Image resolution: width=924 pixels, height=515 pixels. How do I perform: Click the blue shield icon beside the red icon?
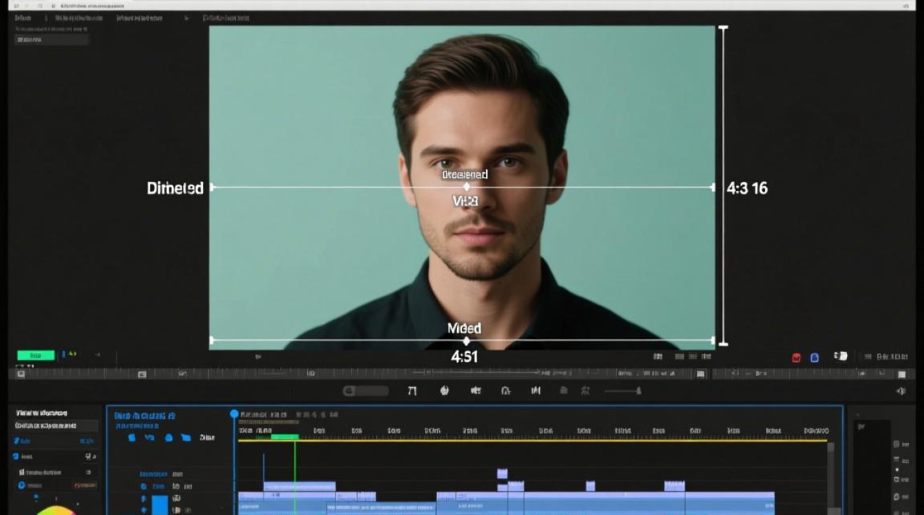[x=815, y=358]
